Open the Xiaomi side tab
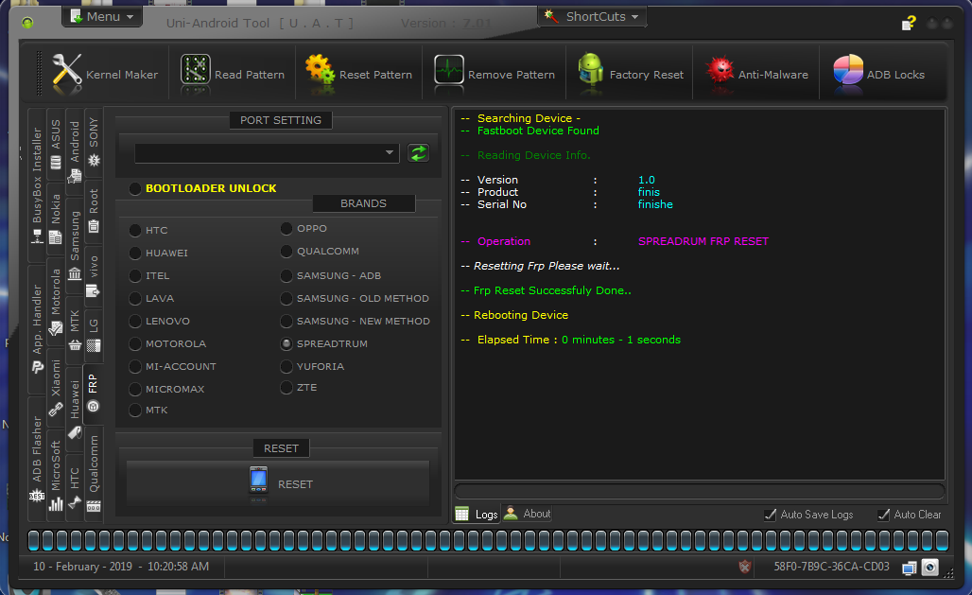 tap(56, 388)
